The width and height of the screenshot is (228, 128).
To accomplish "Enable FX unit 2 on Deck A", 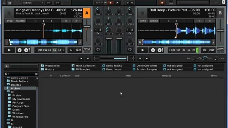I will coord(100,30).
